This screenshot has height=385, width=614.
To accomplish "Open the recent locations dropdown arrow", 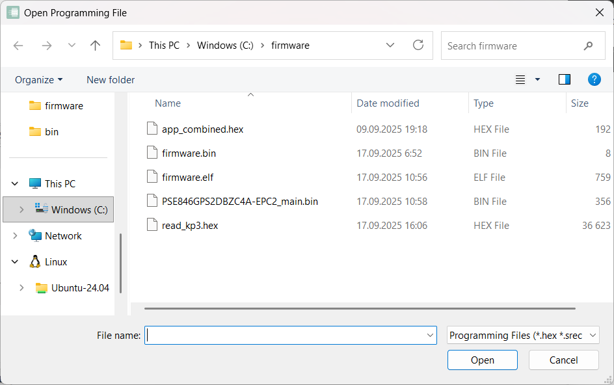I will tap(72, 46).
